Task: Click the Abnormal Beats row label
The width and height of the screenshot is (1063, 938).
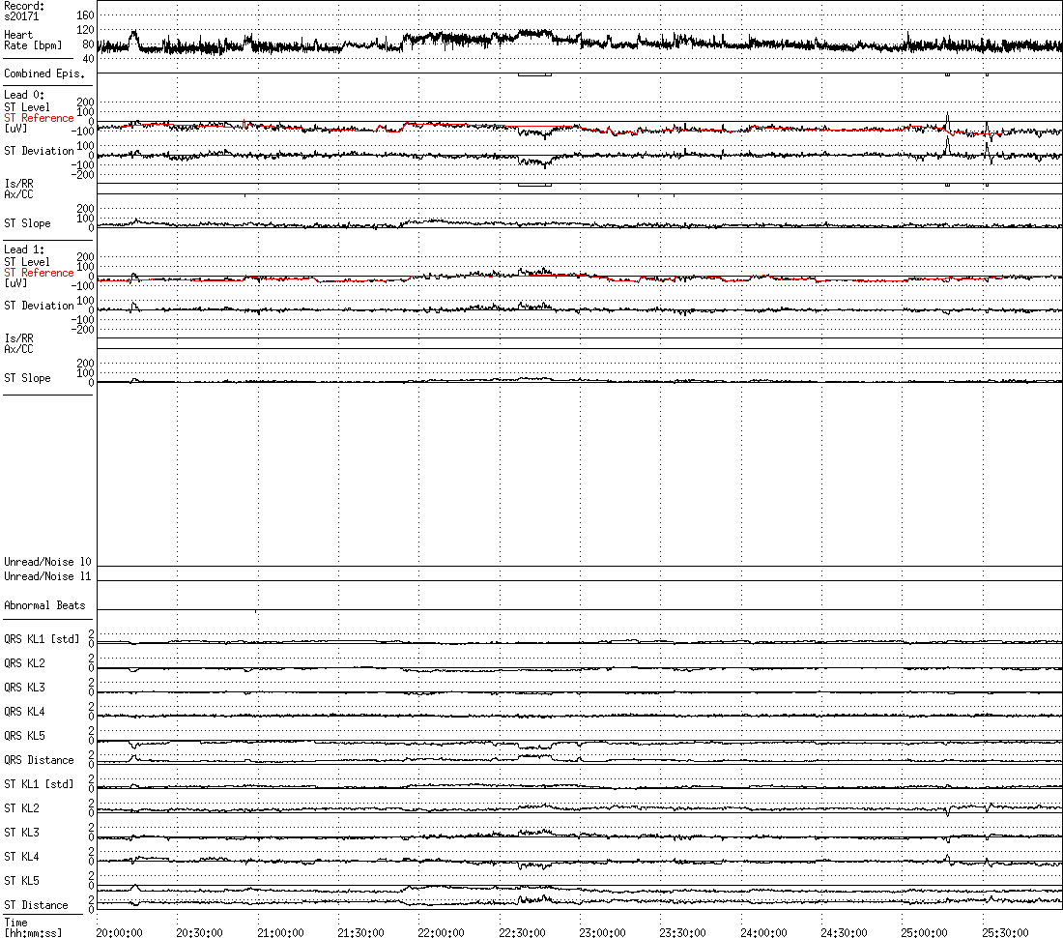Action: pyautogui.click(x=44, y=605)
